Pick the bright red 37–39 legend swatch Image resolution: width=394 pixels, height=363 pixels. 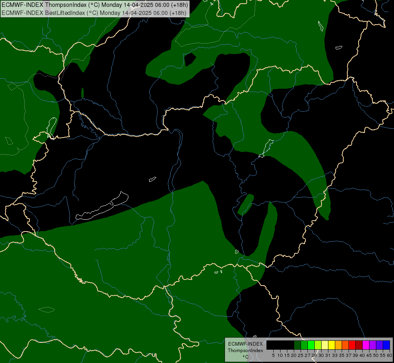pos(352,345)
